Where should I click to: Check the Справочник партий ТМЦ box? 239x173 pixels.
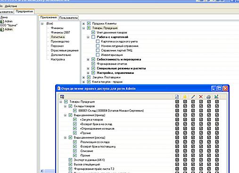tap(98, 50)
